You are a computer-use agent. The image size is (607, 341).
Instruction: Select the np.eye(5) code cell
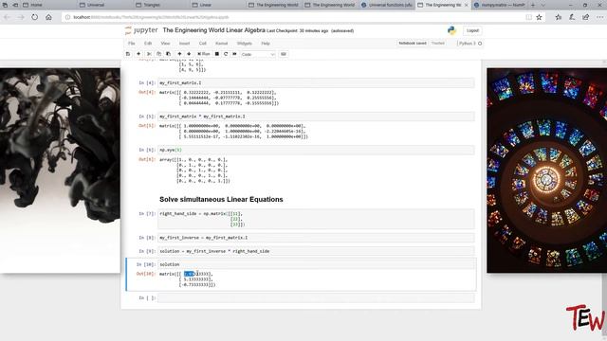(x=316, y=150)
